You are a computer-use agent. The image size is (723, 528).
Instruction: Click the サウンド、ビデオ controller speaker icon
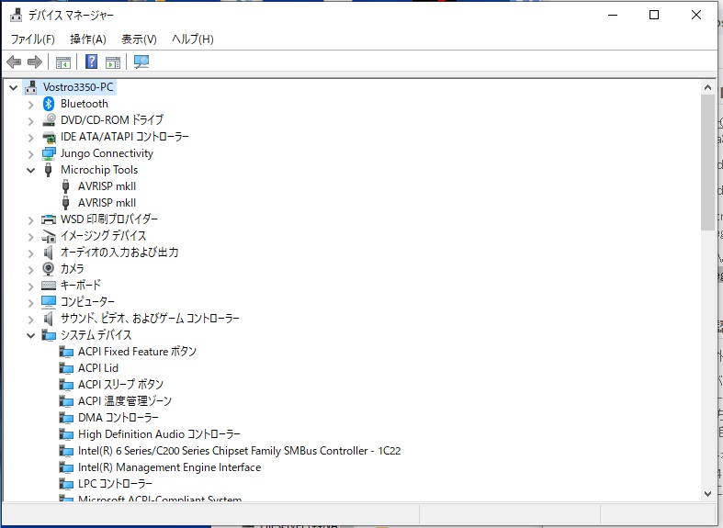[x=48, y=319]
